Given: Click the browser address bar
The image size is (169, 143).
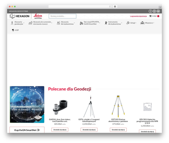Looking at the screenshot, I should point(80,6).
